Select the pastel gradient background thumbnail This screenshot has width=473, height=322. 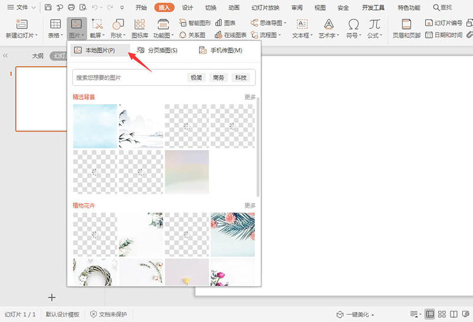click(x=187, y=172)
